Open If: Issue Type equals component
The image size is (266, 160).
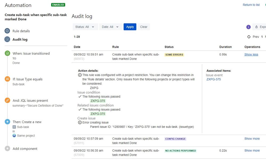(x=27, y=79)
